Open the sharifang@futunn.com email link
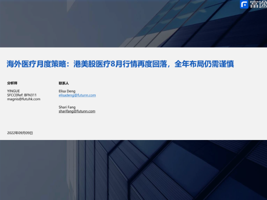Image resolution: width=267 pixels, height=200 pixels. coord(77,111)
